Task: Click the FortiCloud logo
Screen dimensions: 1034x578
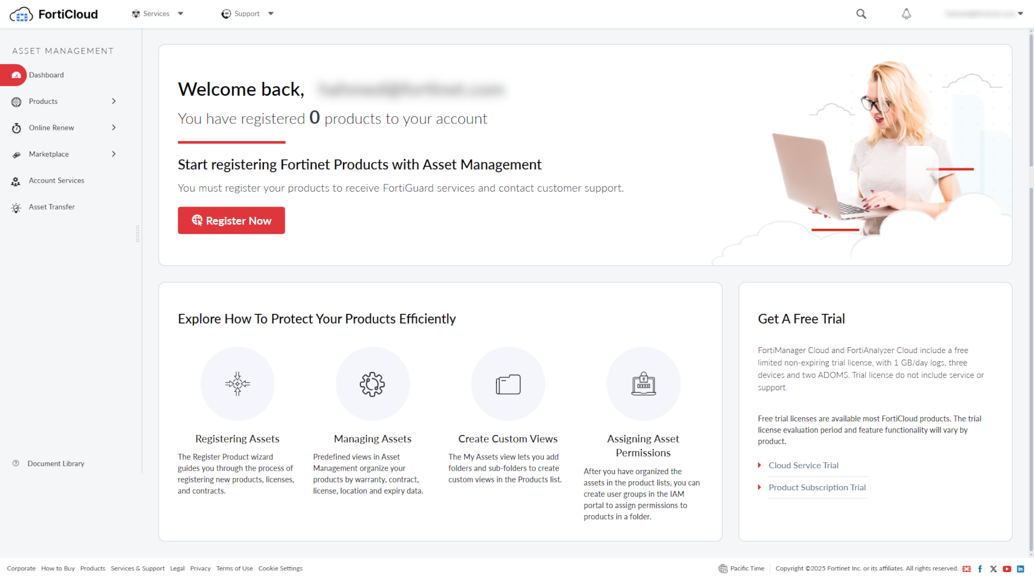Action: [53, 14]
